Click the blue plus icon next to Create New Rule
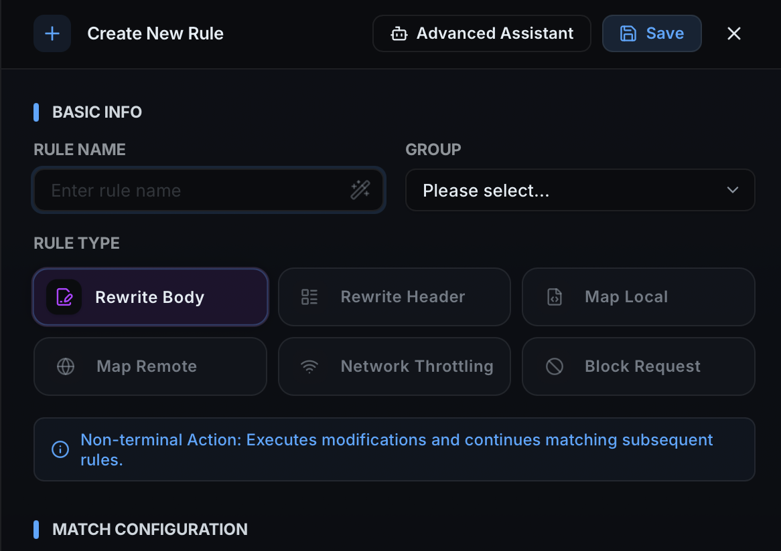Viewport: 781px width, 551px height. tap(52, 33)
